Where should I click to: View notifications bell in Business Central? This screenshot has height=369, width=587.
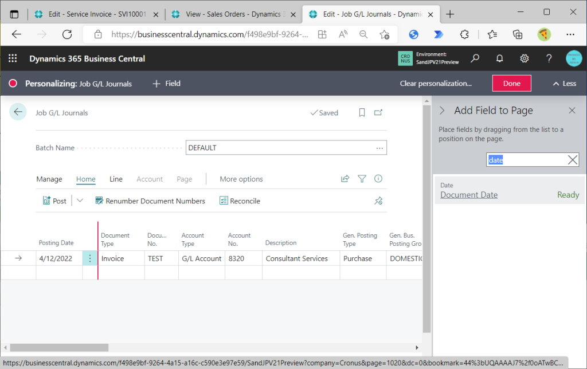tap(499, 58)
